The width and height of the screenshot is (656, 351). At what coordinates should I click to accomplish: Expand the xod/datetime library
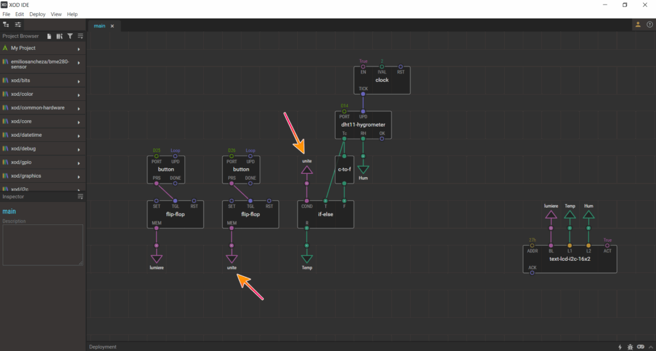(x=79, y=136)
